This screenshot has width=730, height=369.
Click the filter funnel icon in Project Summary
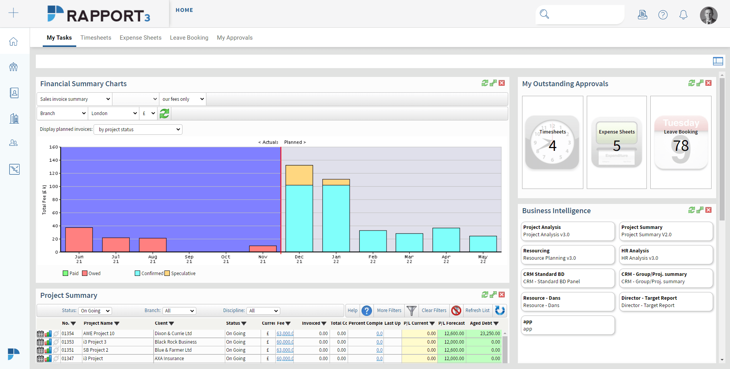(411, 311)
